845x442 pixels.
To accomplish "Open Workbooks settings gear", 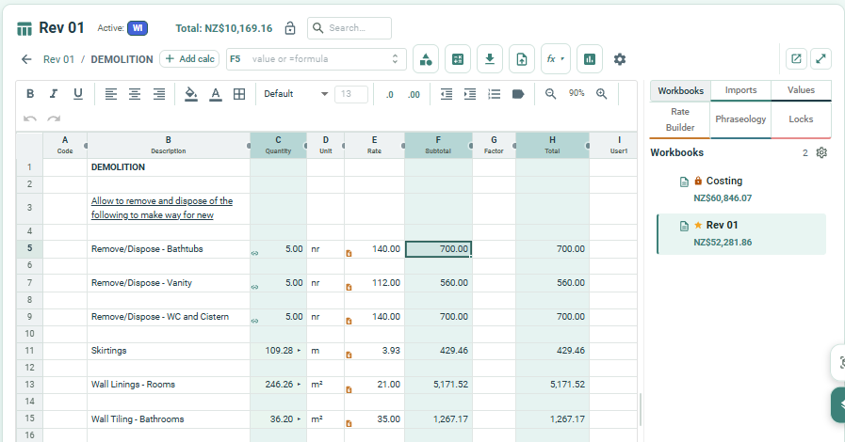I will coord(821,152).
